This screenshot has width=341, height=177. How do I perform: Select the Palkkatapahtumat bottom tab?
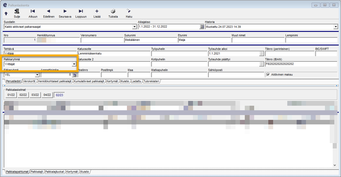tap(17, 172)
